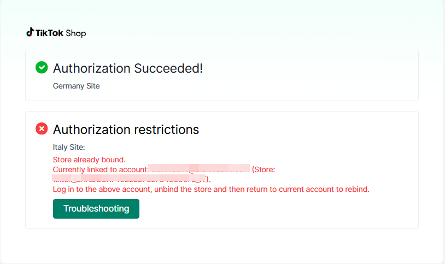Viewport: 445px width, 264px height.
Task: Click the TikTok wordmark text in header
Action: tap(49, 33)
